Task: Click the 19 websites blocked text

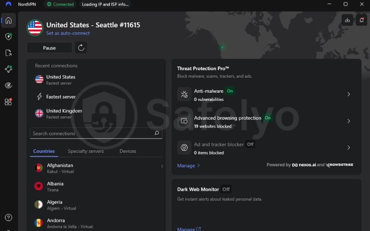Action: pyautogui.click(x=213, y=126)
